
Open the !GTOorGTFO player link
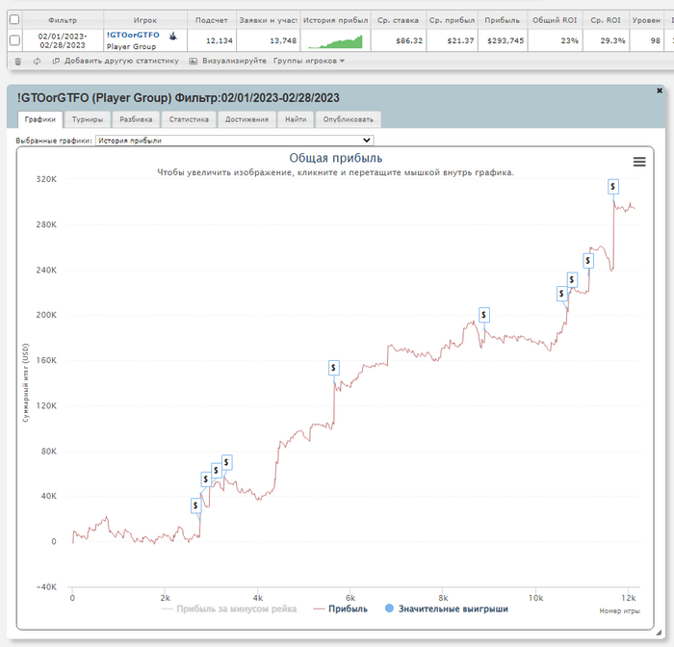pos(133,36)
